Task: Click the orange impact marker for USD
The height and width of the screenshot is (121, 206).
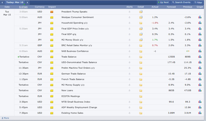Action: click(x=52, y=12)
